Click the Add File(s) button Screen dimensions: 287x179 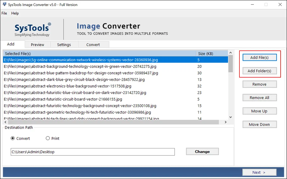click(260, 57)
